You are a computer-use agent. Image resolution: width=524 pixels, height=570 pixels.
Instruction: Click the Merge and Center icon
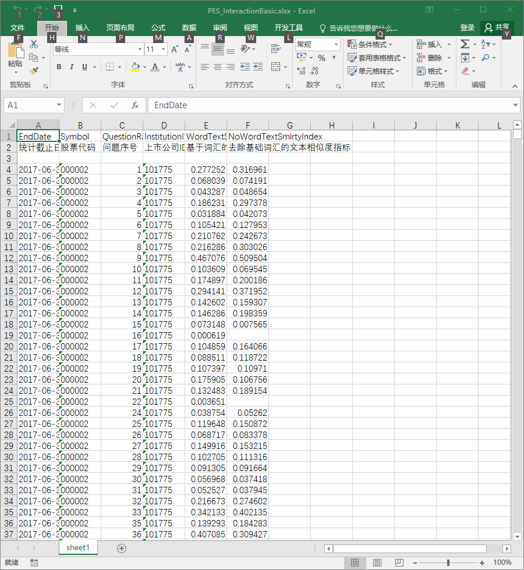[x=276, y=67]
